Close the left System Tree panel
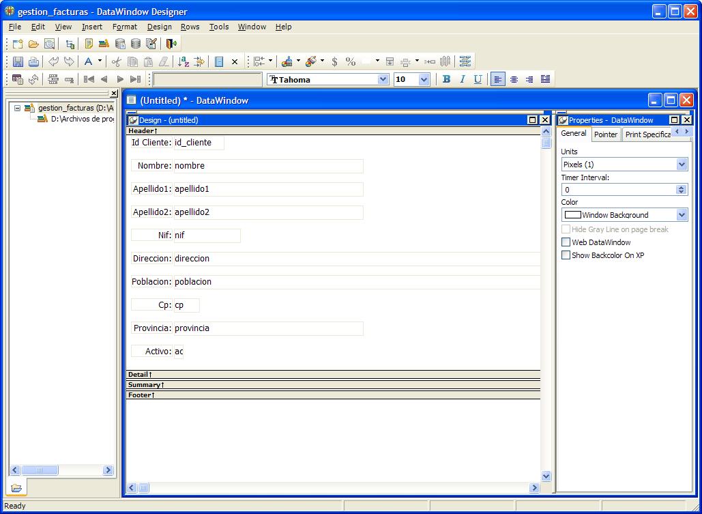Screen dimensions: 702x514 click(114, 94)
